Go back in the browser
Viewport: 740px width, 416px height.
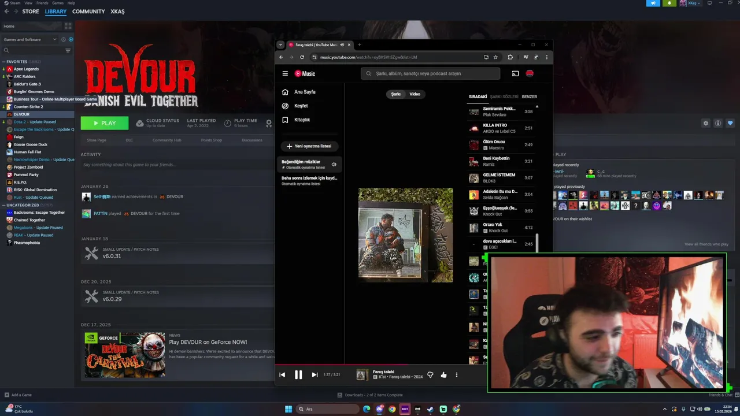281,57
